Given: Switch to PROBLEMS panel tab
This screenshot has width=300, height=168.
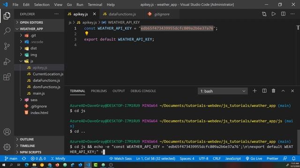Looking at the screenshot, I should click(99, 91).
